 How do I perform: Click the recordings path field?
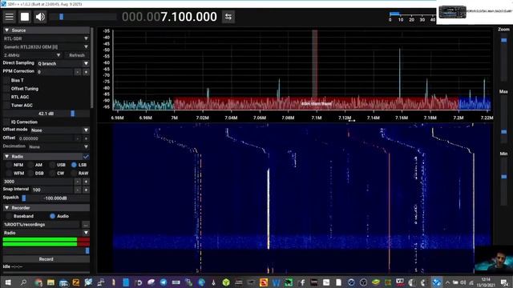coord(41,225)
